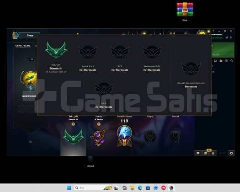Open the missions icon with yellow badge
This screenshot has height=192, width=240.
pyautogui.click(x=205, y=153)
